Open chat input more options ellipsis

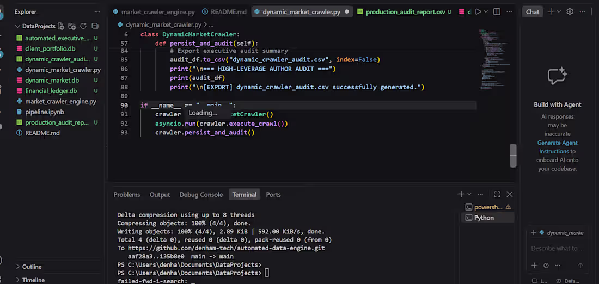click(x=558, y=266)
